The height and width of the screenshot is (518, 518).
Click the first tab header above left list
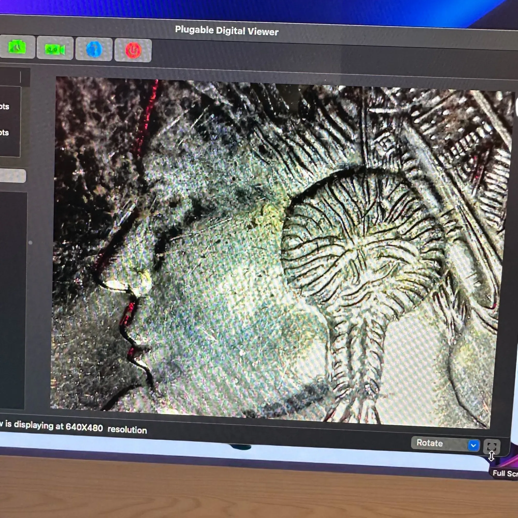pyautogui.click(x=10, y=77)
